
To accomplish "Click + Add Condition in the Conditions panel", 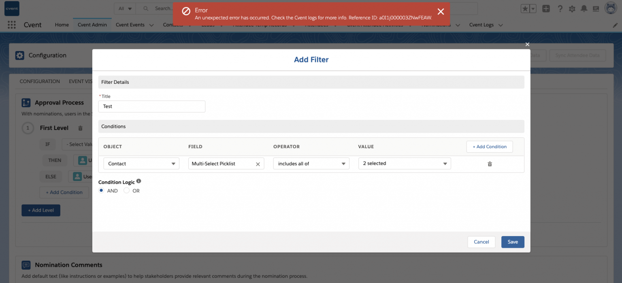I will click(489, 147).
